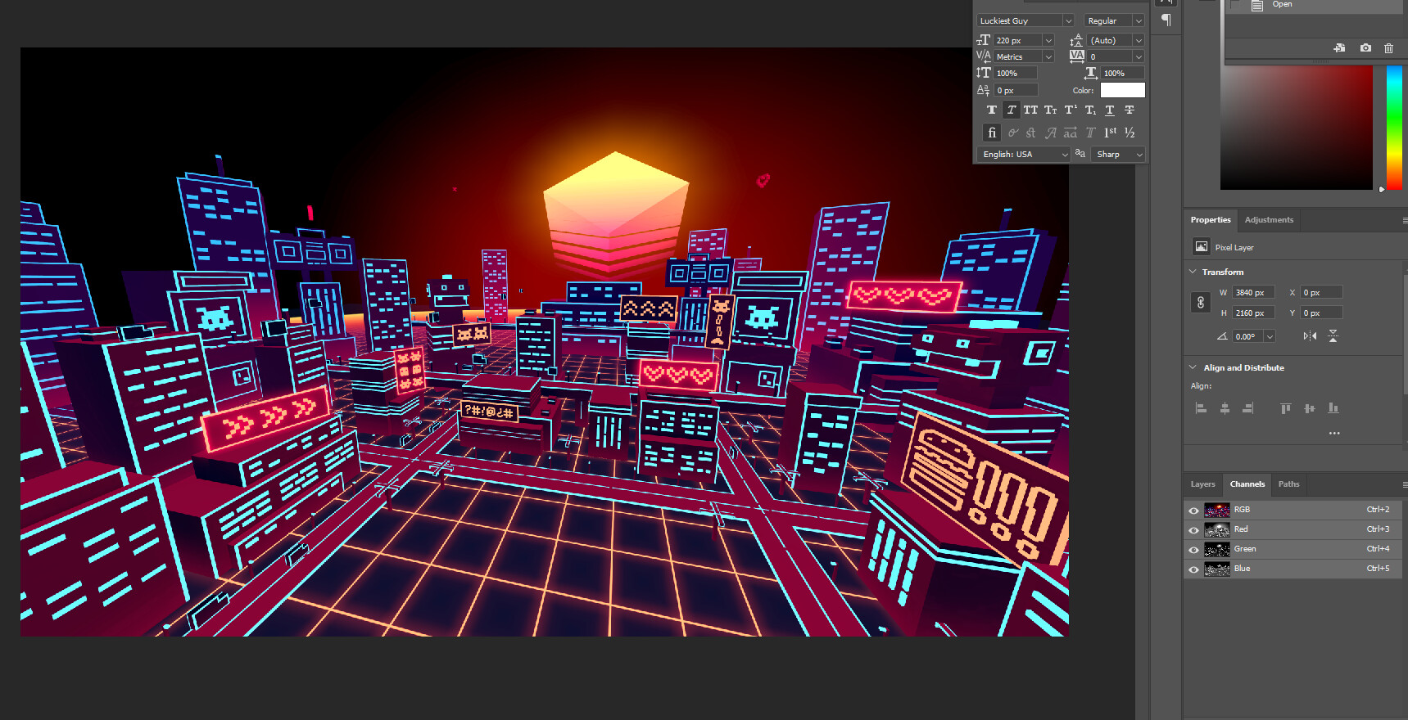Screen dimensions: 1408x720
Task: Flip the layer horizontally
Action: (1310, 336)
